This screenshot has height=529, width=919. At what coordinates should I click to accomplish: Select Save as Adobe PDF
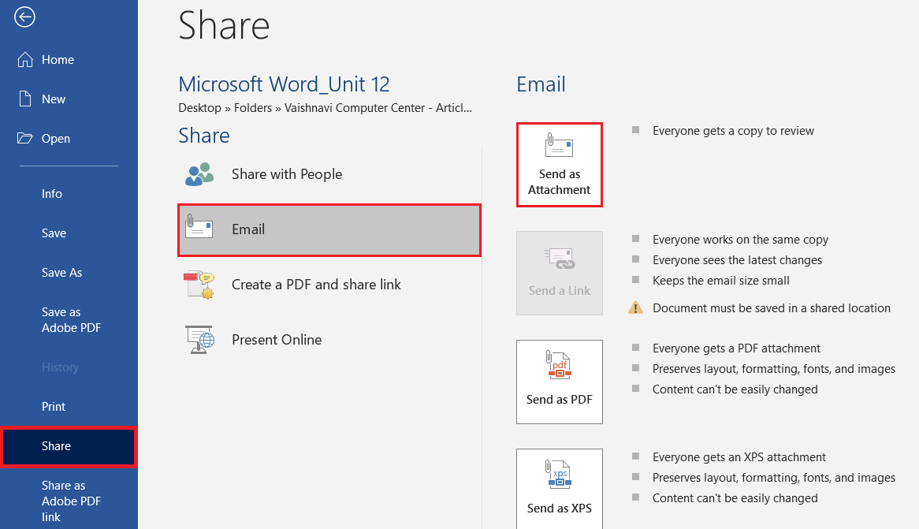point(69,320)
